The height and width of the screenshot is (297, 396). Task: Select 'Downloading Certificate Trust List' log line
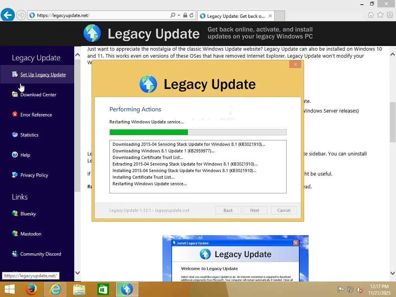coord(148,157)
